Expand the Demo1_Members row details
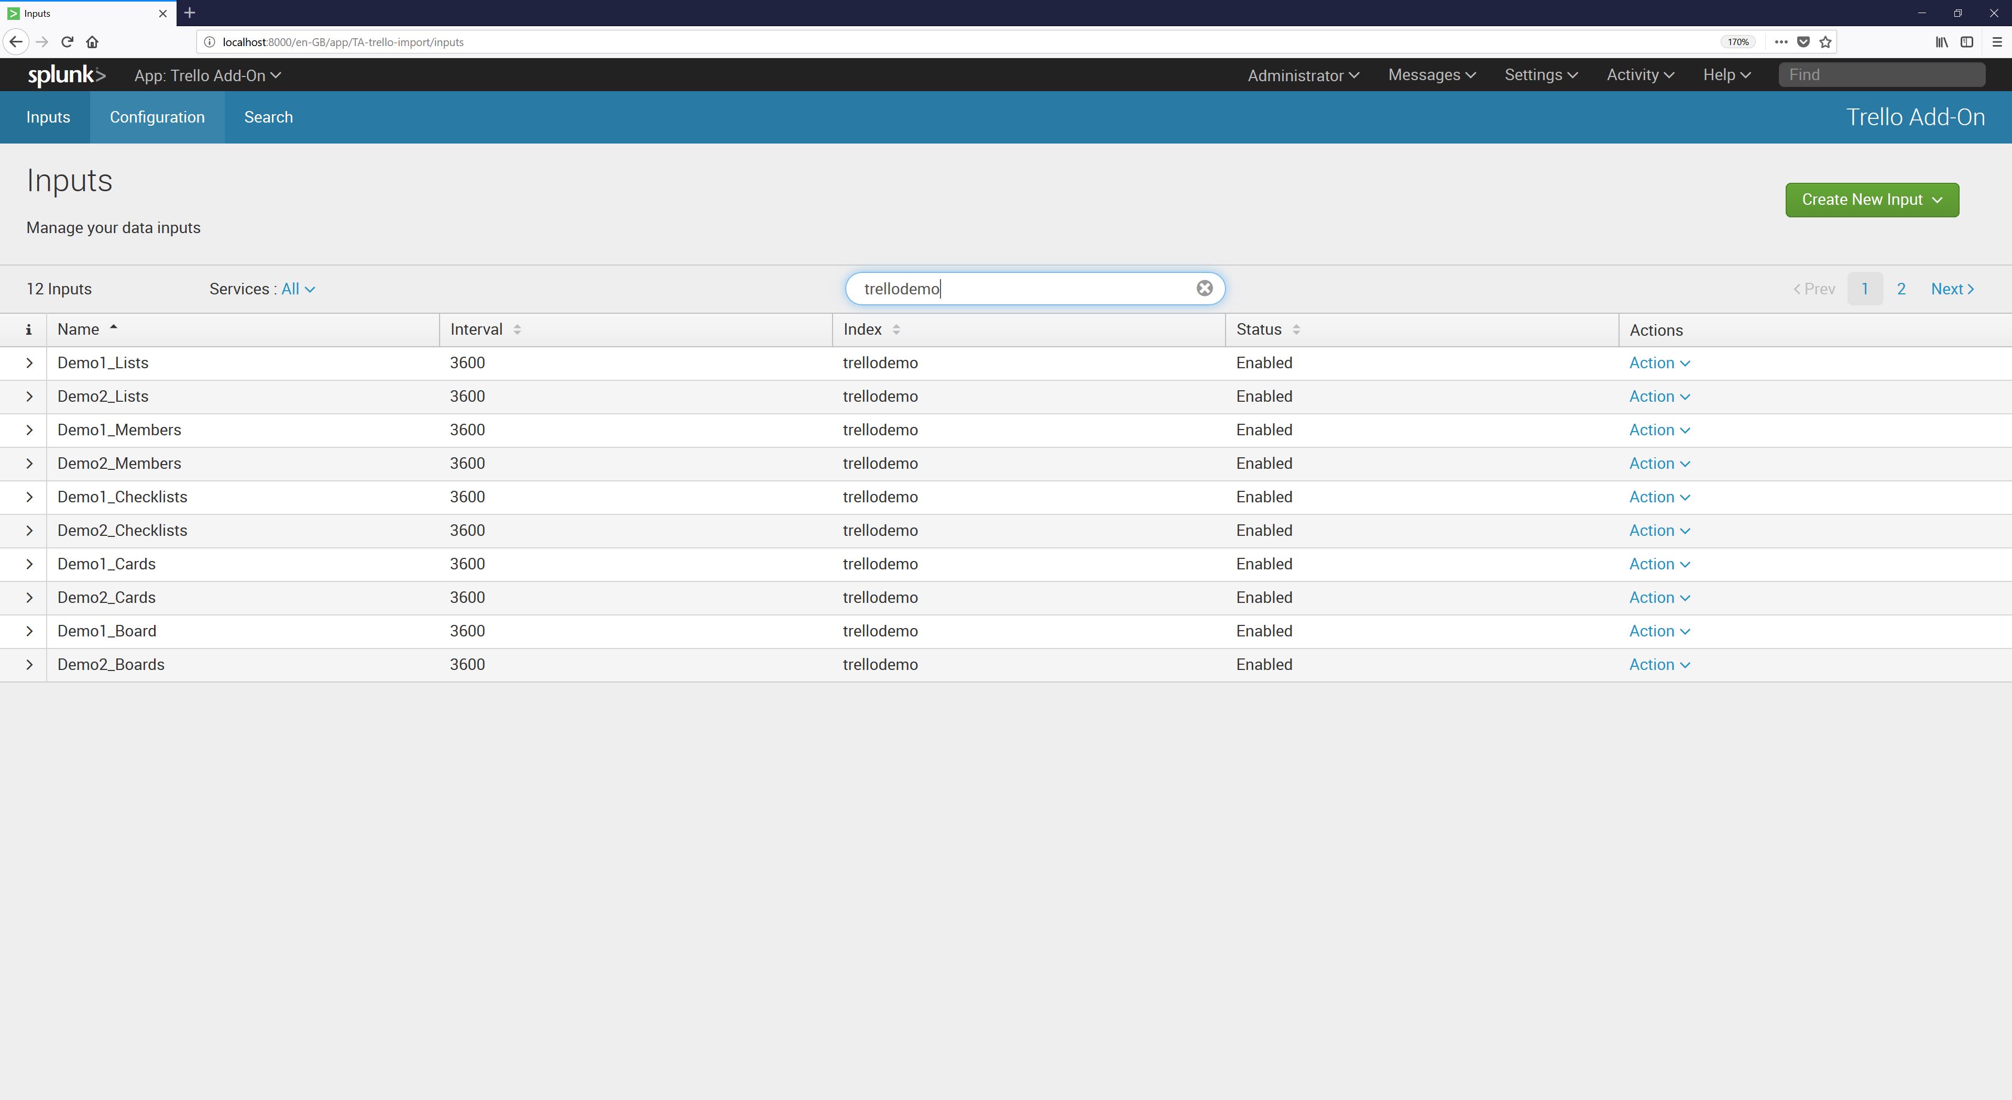 point(29,430)
